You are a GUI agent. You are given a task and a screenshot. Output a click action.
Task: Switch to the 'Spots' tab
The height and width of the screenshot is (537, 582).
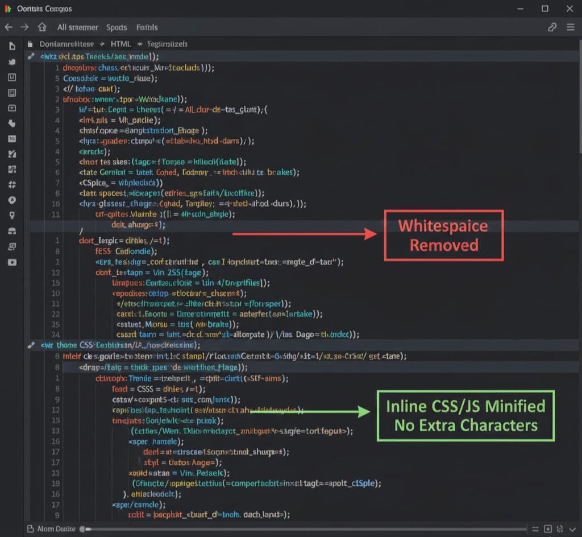click(117, 27)
